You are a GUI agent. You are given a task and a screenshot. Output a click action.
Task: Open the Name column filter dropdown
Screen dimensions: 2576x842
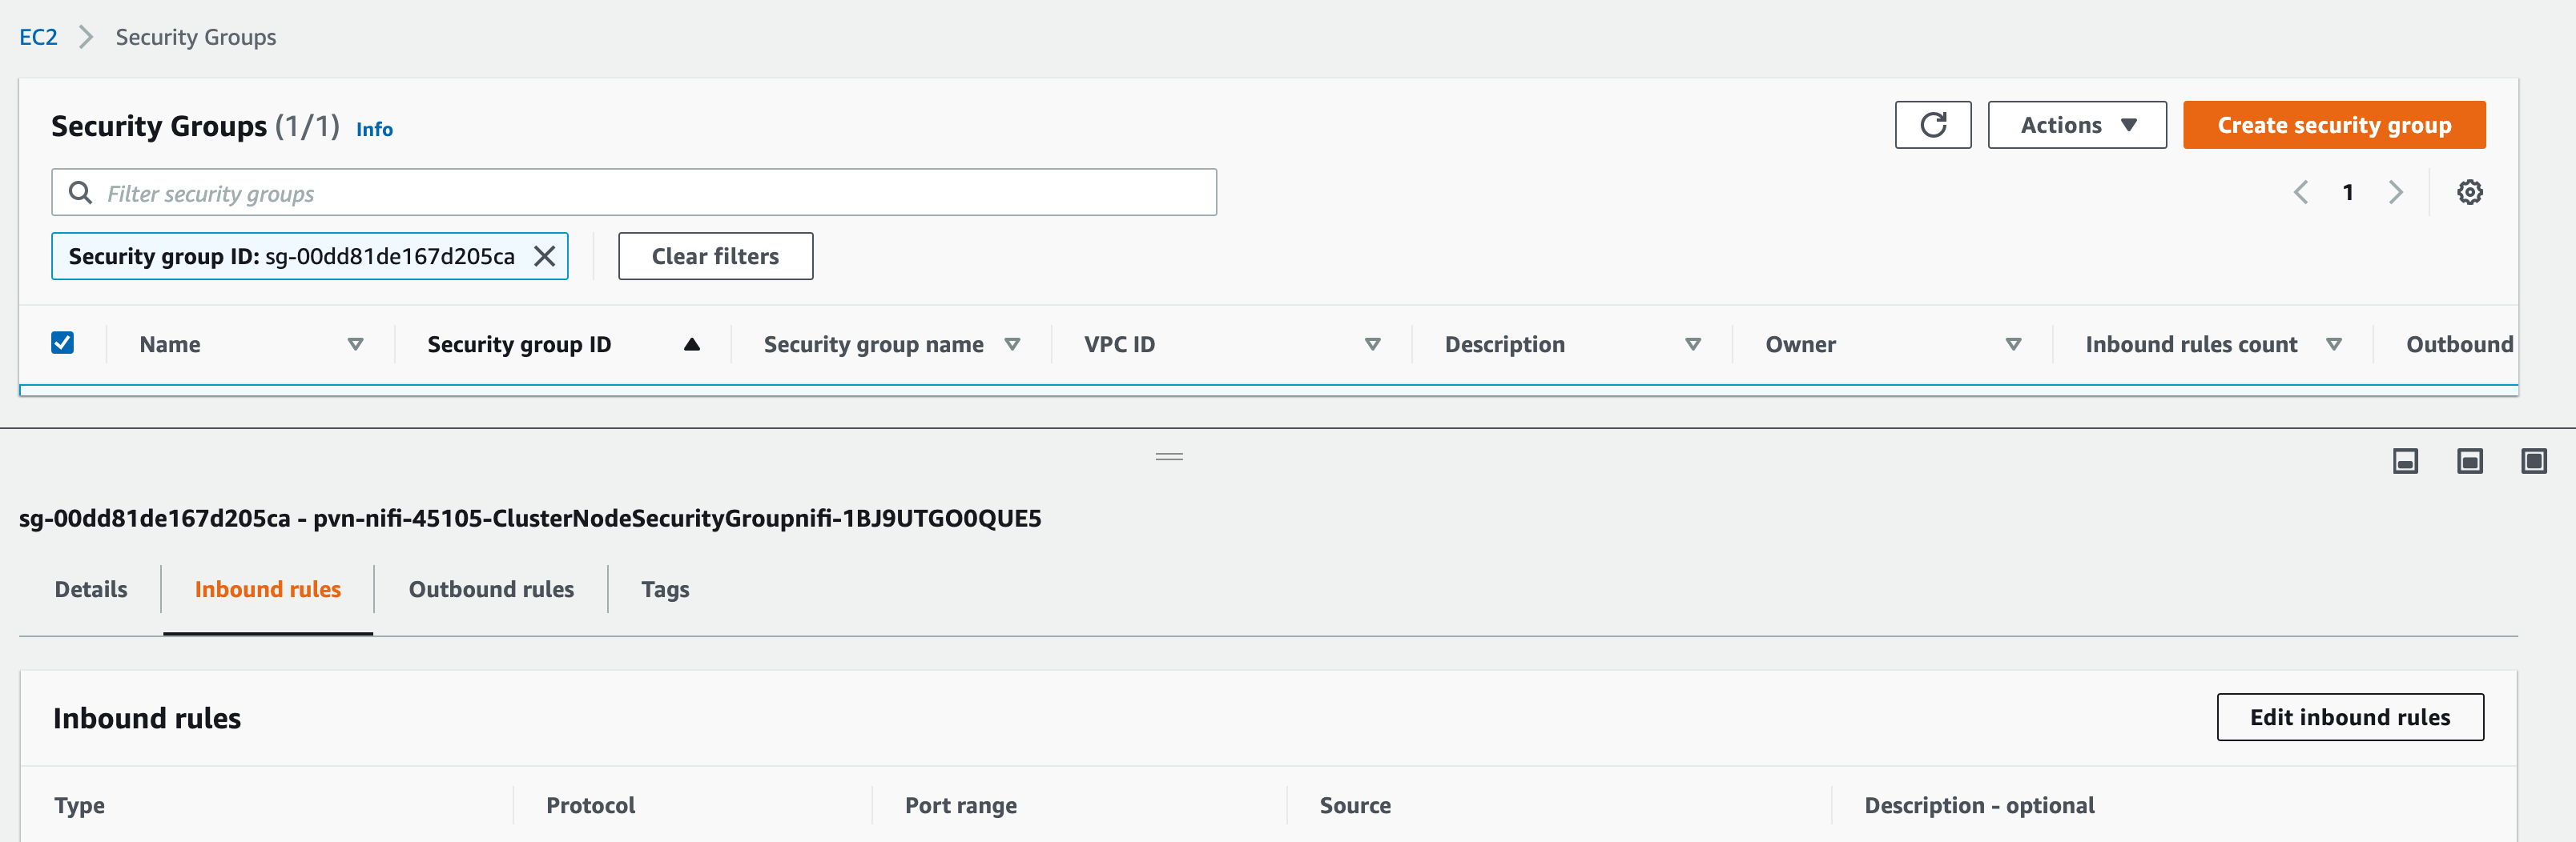tap(354, 343)
